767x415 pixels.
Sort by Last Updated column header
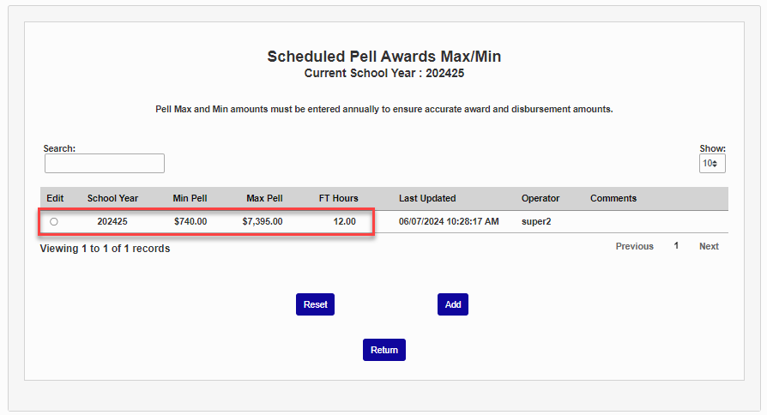pos(427,198)
